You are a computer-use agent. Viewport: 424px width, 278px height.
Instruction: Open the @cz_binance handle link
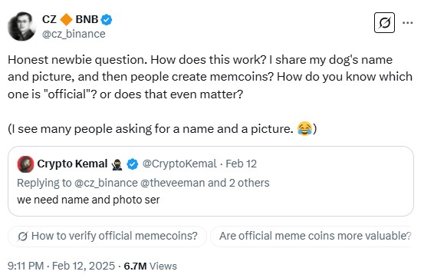74,34
